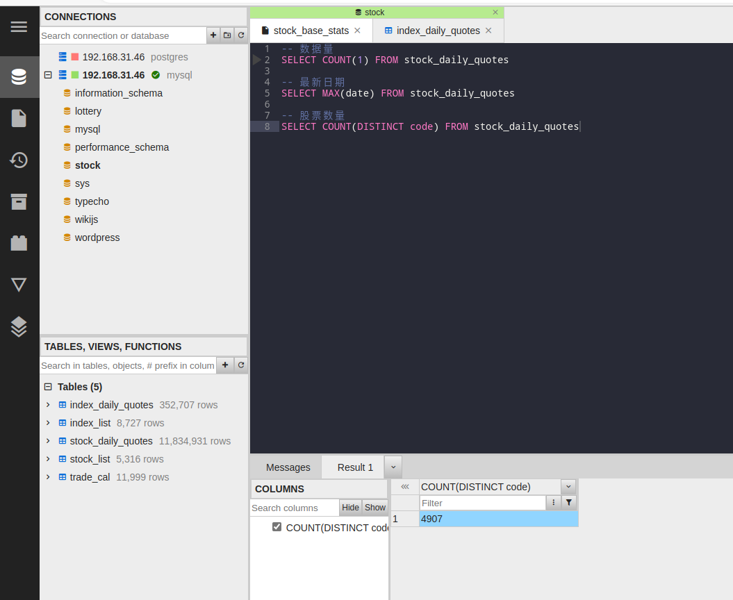Switch to the Messages tab
This screenshot has height=600, width=733.
point(288,467)
